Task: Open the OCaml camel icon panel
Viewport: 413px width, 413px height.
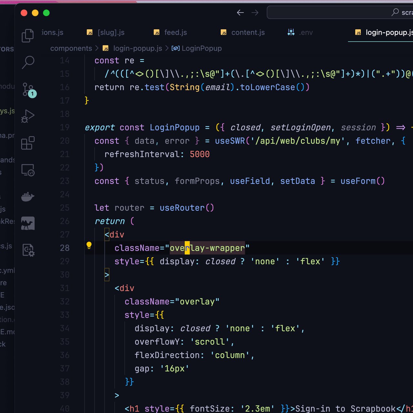Action: pos(28,223)
